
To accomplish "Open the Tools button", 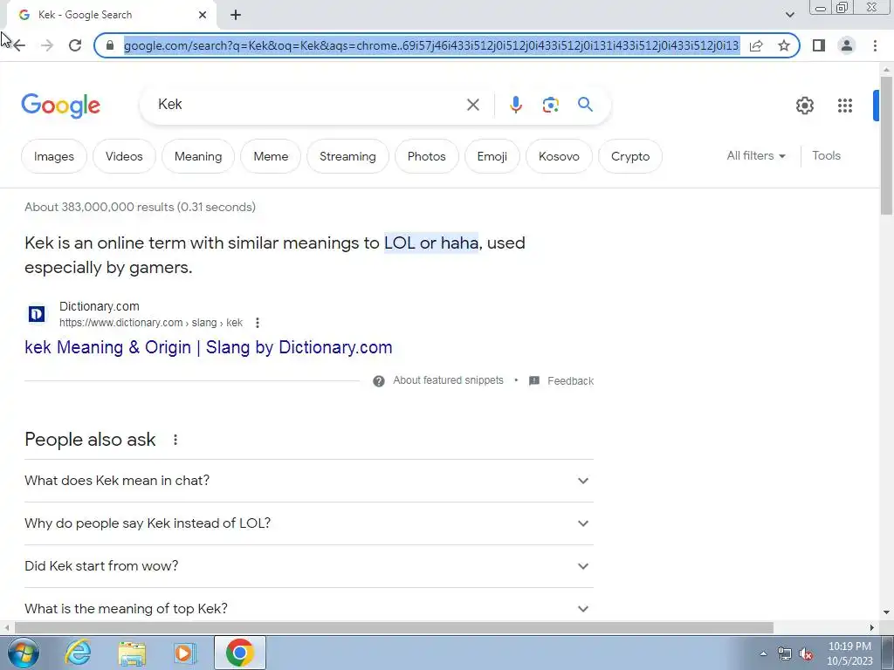I will pyautogui.click(x=826, y=155).
